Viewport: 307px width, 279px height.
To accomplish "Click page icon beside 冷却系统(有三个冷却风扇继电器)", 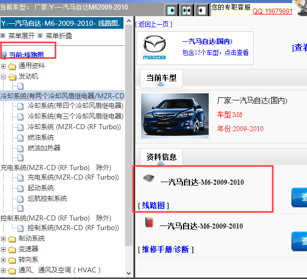I will (x=21, y=117).
